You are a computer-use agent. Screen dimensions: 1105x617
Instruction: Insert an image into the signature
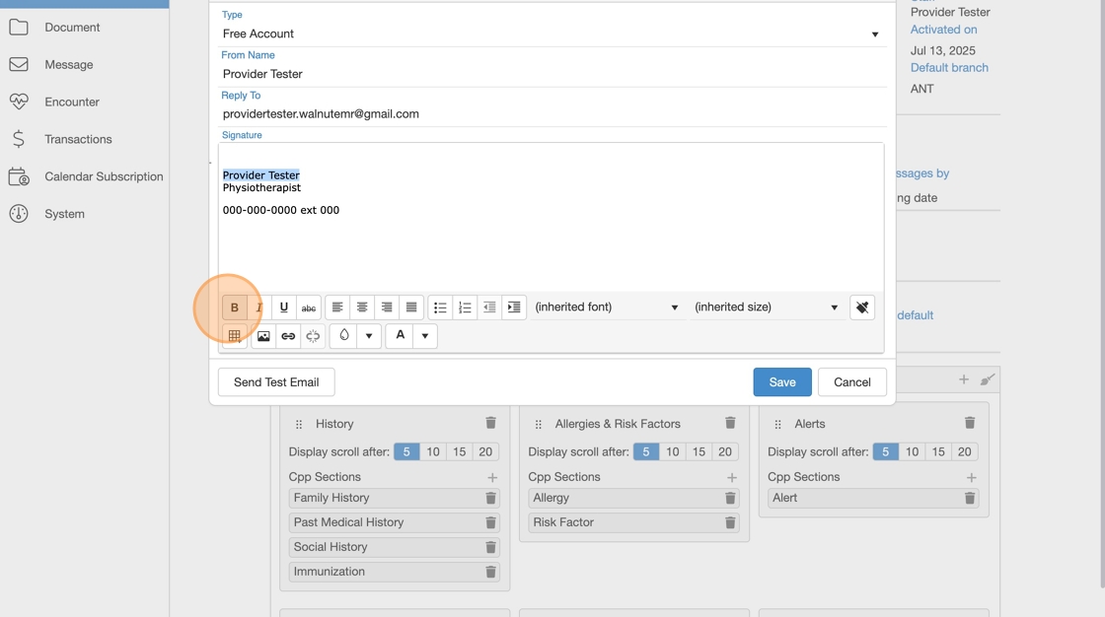263,336
